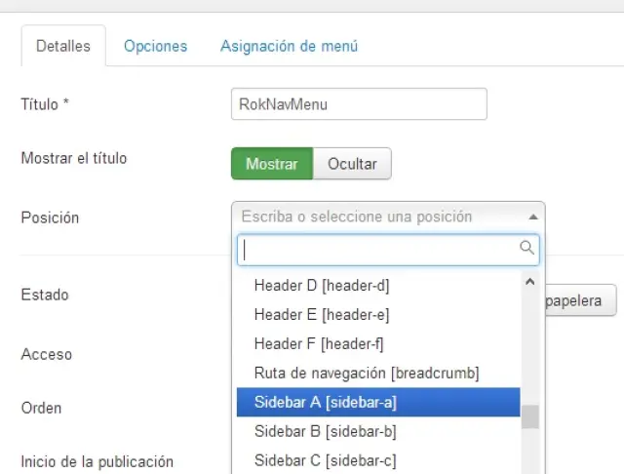624x474 pixels.
Task: Expand the Posición select box
Action: click(387, 217)
